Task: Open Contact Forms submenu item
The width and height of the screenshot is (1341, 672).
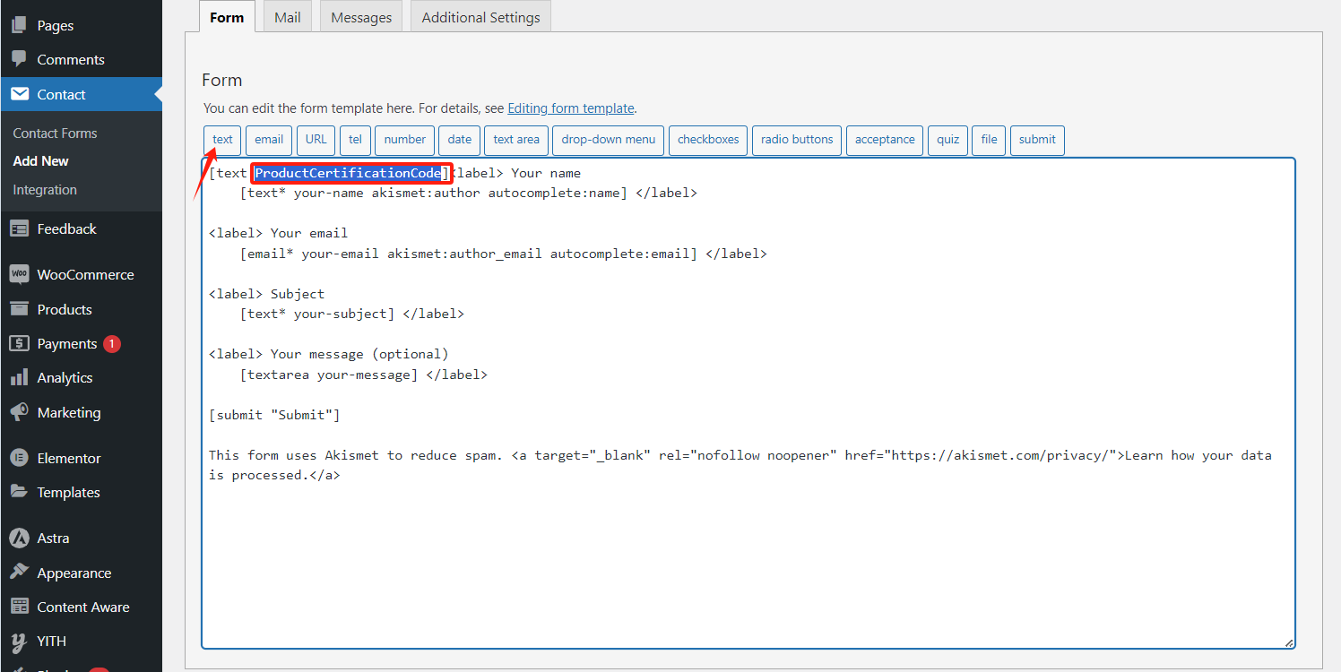Action: (55, 133)
